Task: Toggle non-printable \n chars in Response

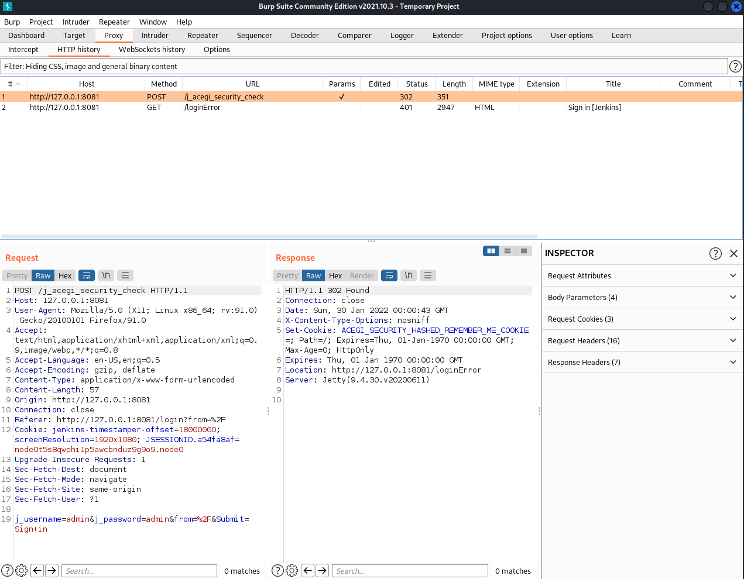Action: [409, 275]
